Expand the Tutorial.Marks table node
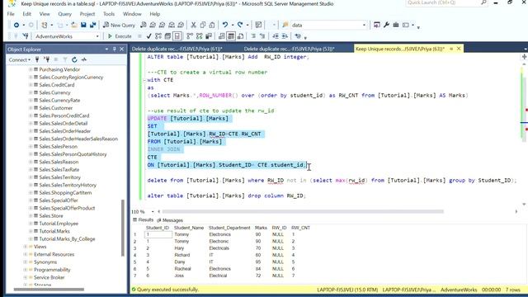 [x=31, y=231]
